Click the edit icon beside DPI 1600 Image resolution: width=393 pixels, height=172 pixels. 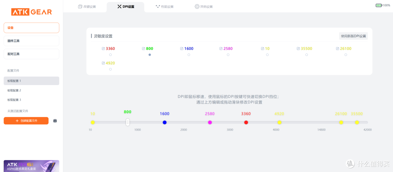[182, 49]
